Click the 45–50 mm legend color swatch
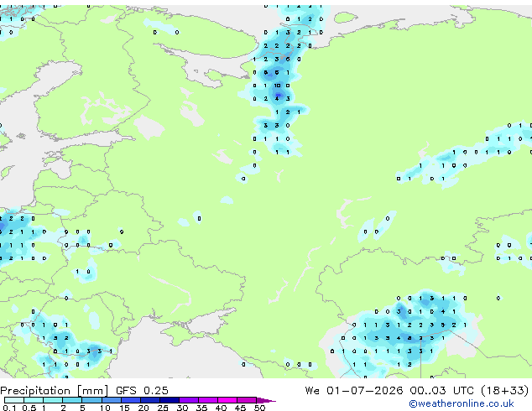This screenshot has width=532, height=411. click(247, 400)
